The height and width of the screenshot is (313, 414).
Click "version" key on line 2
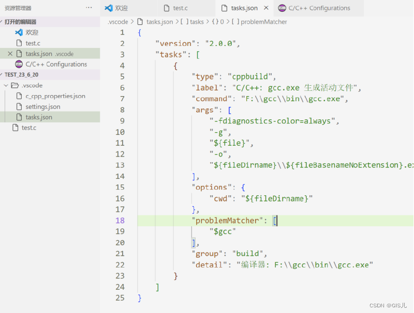(175, 43)
